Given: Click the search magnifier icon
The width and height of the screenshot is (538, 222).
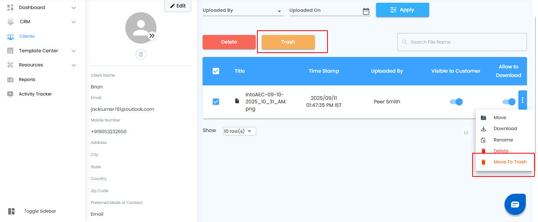Looking at the screenshot, I should click(404, 42).
